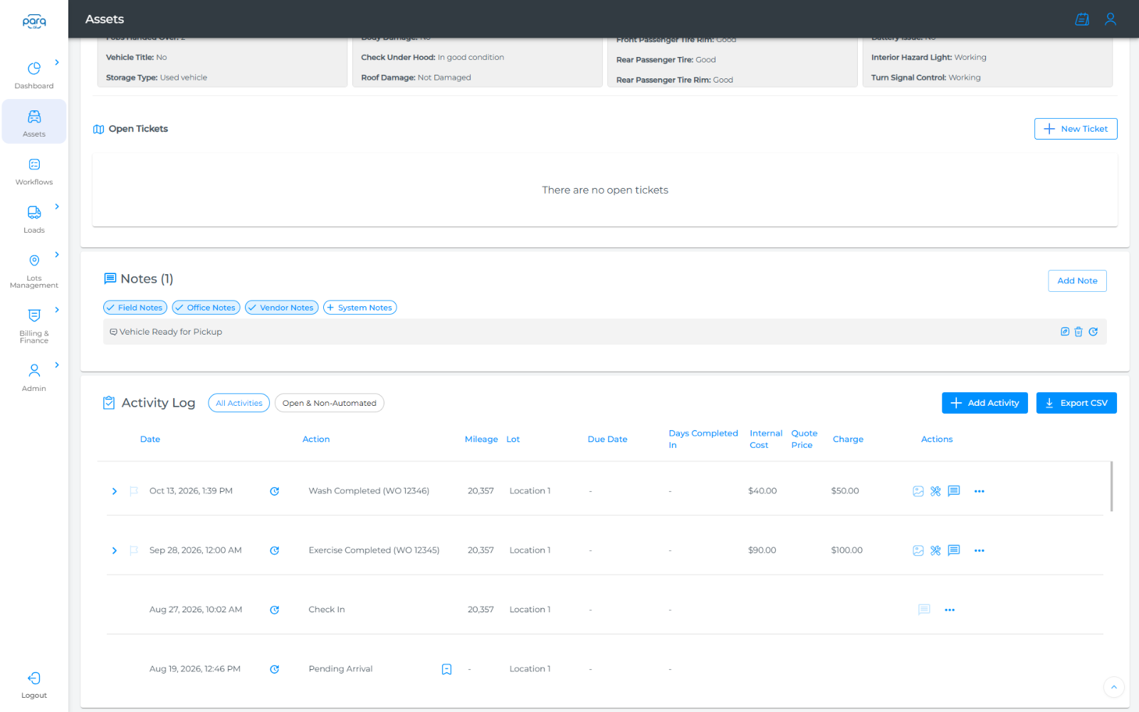The width and height of the screenshot is (1139, 712).
Task: Click the bookmark icon on the Pending Arrival row
Action: (446, 669)
